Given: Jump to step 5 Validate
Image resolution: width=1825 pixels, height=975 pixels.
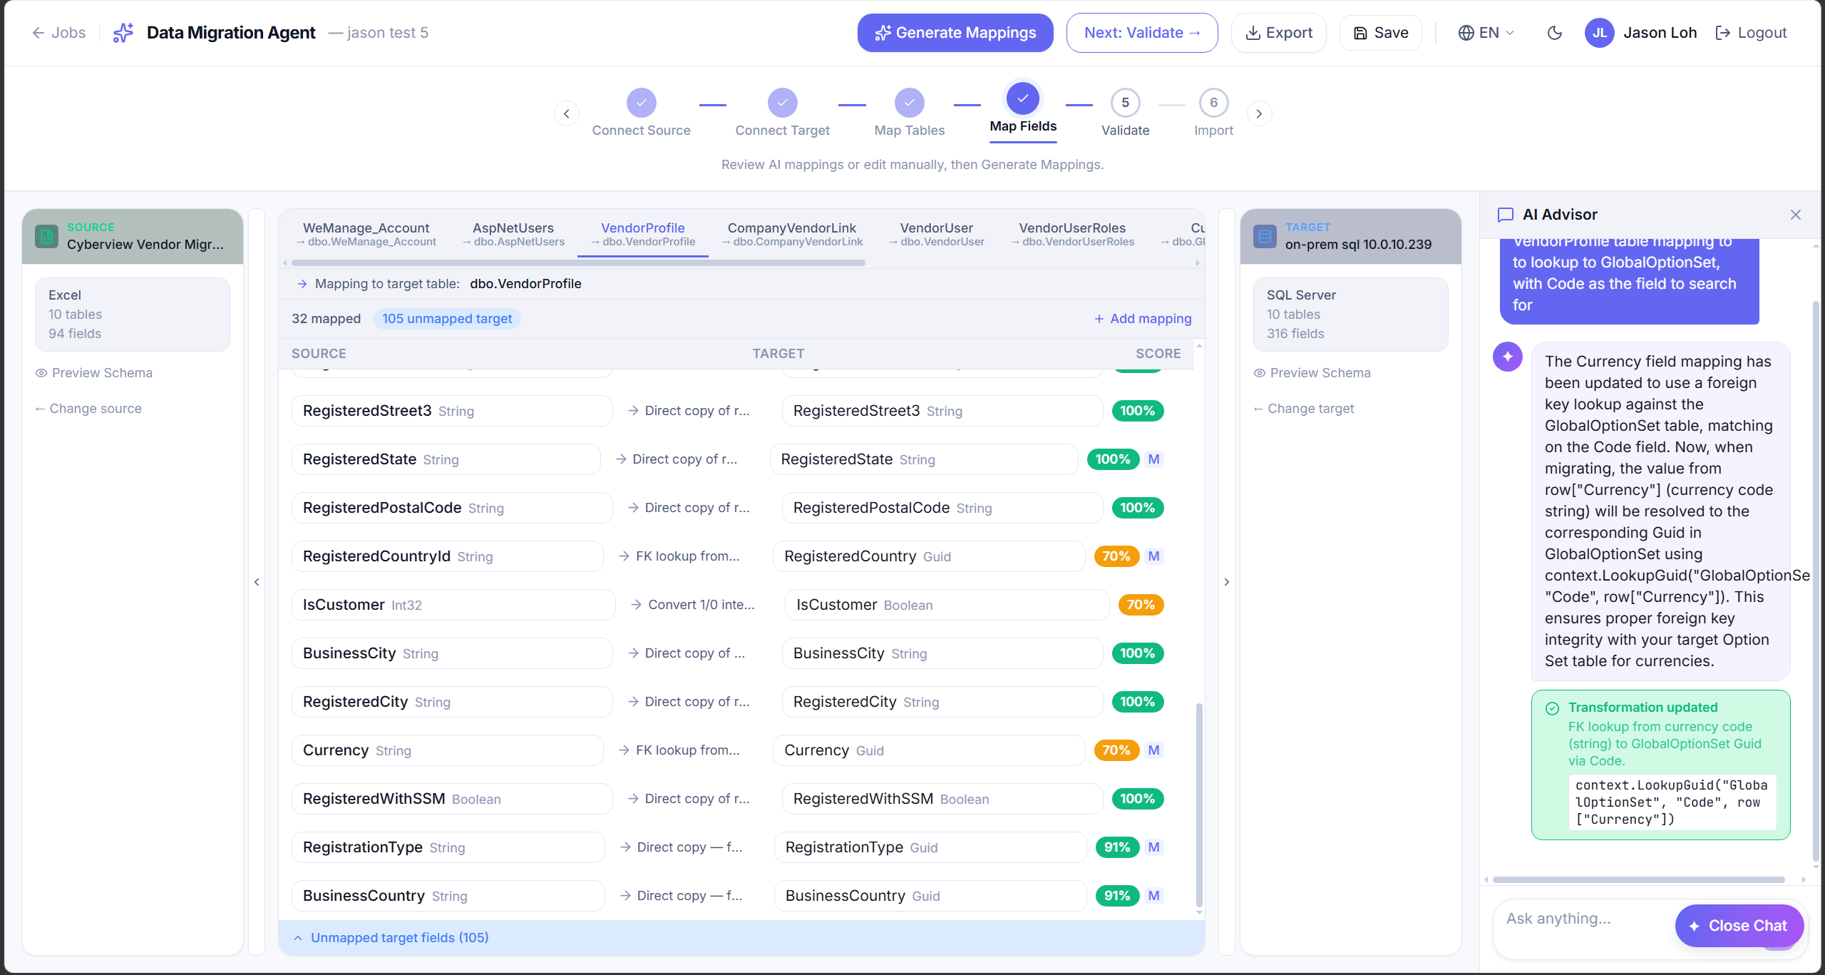Looking at the screenshot, I should [1125, 113].
